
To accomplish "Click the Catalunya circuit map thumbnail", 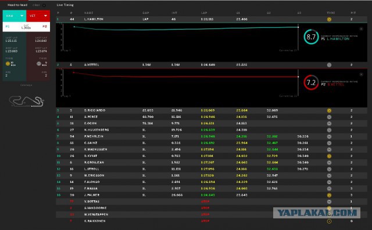I will (x=26, y=101).
